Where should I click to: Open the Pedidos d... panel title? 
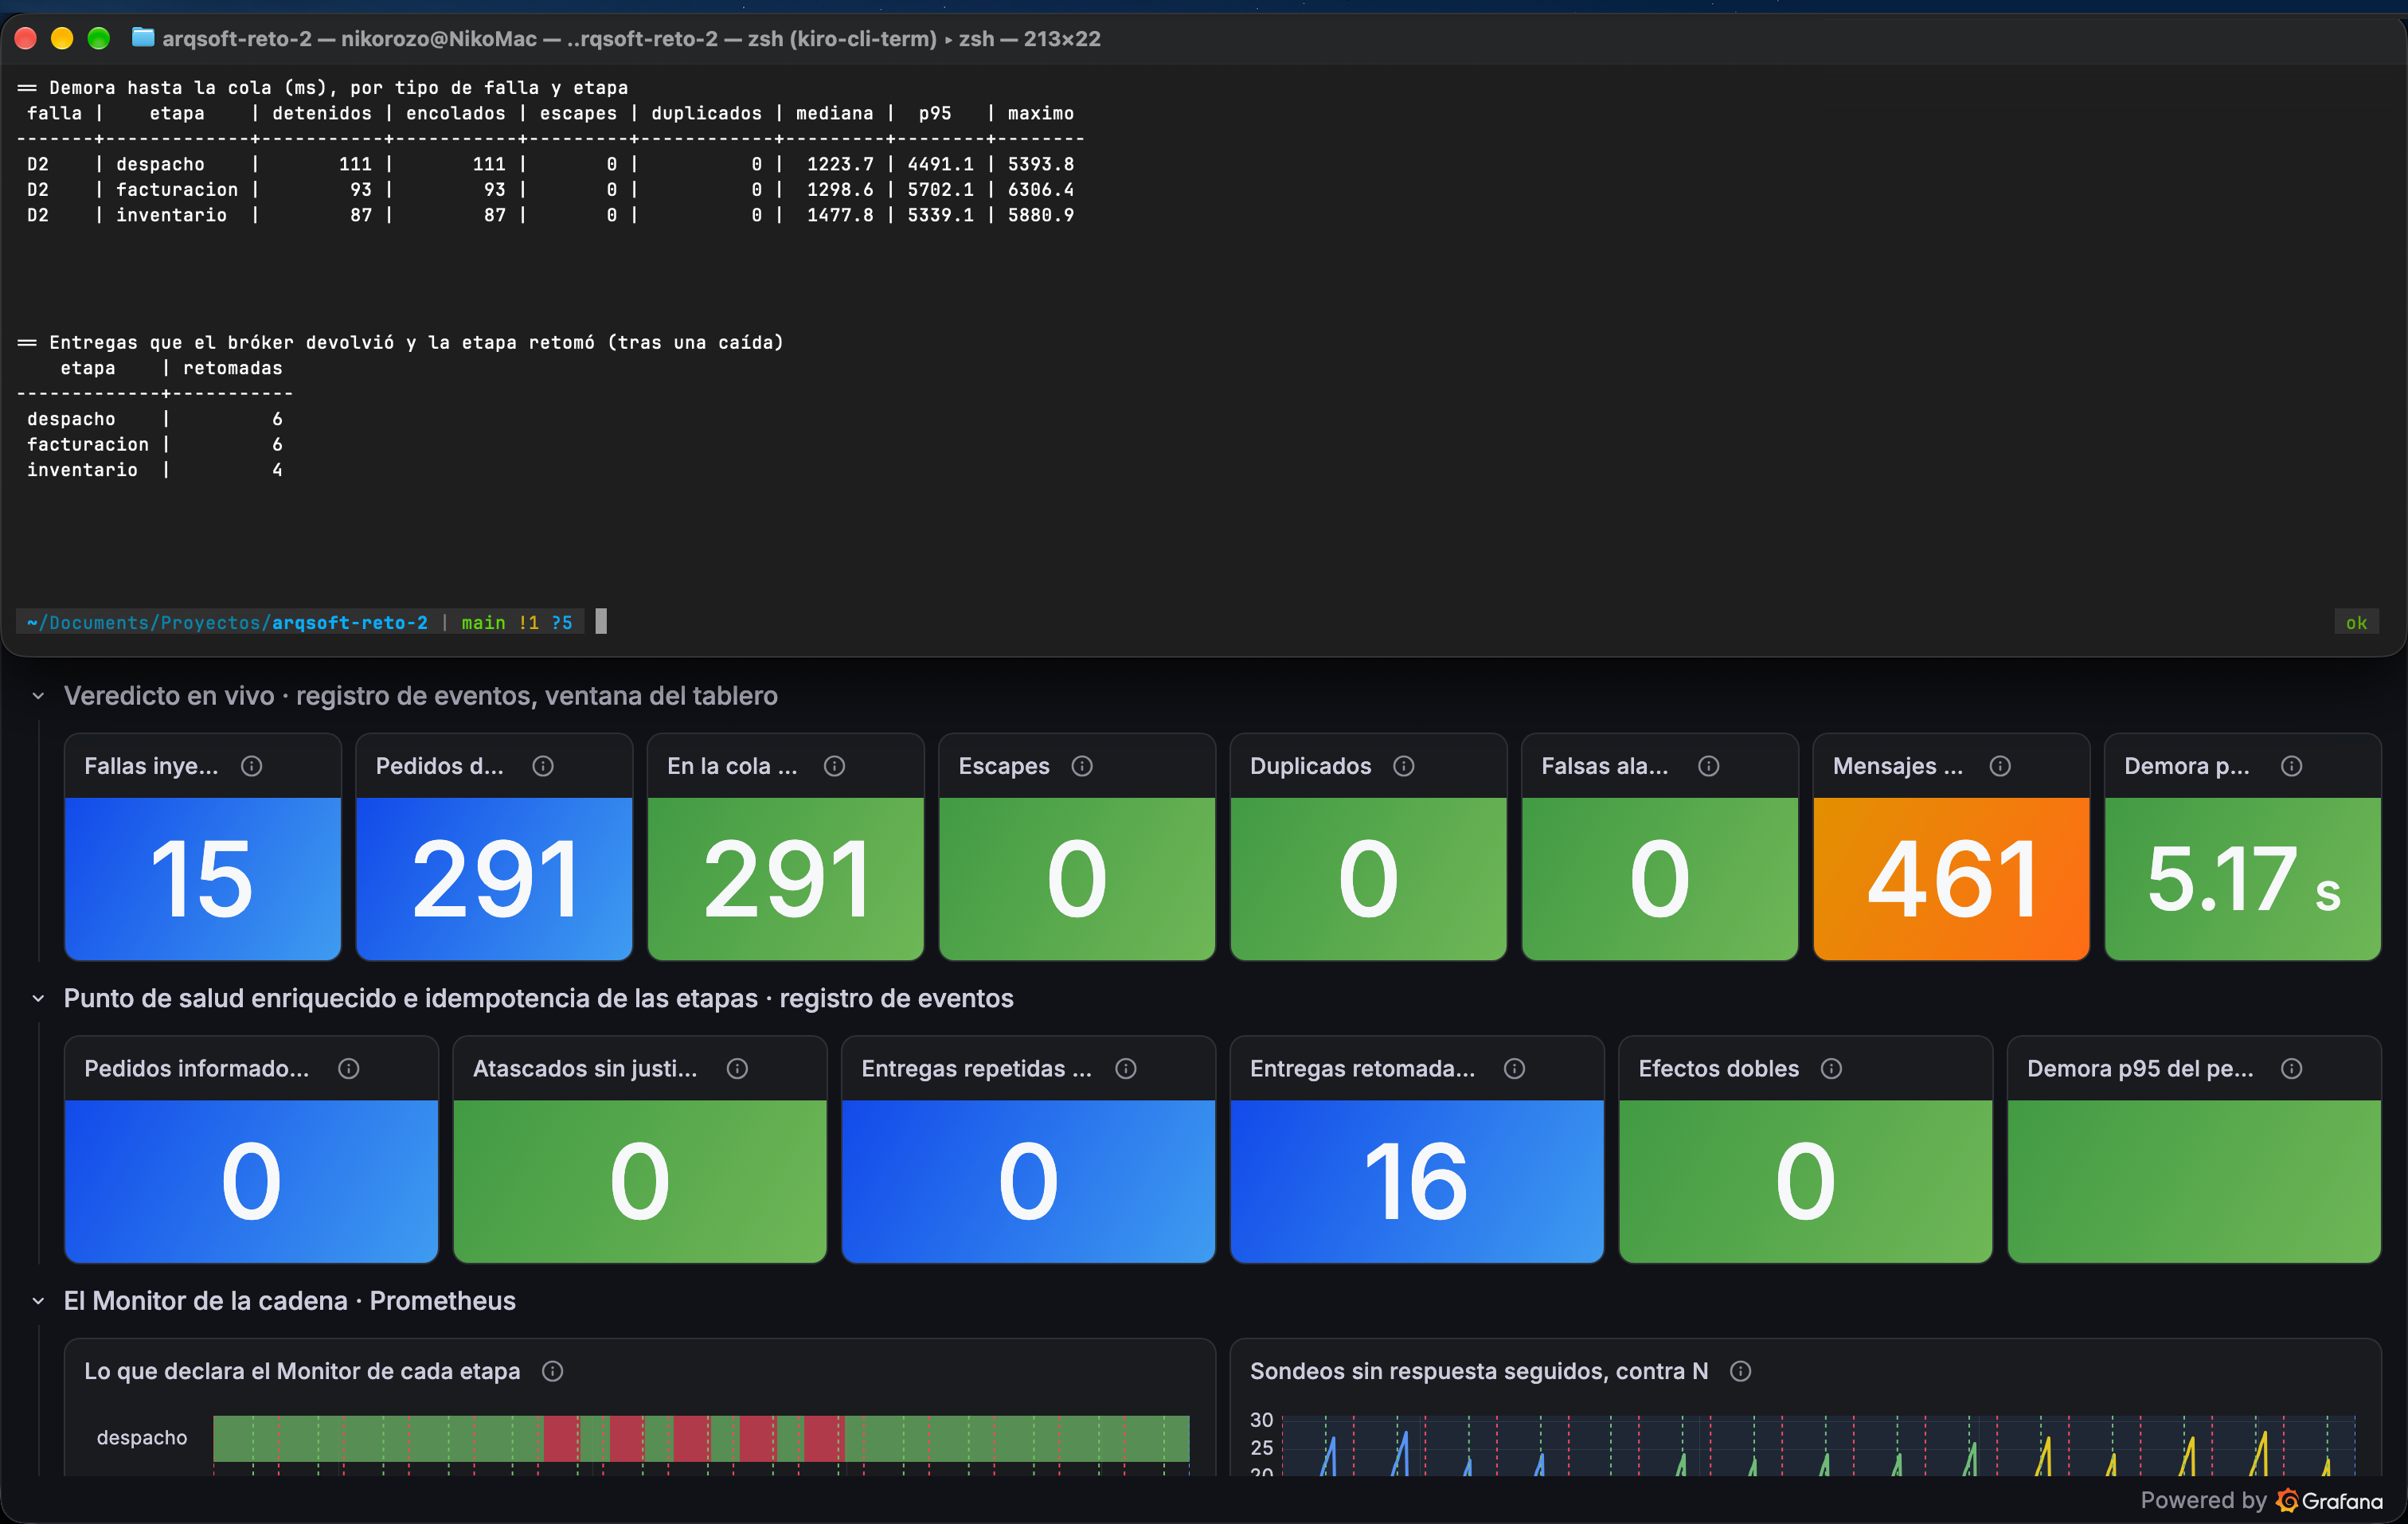(x=440, y=766)
